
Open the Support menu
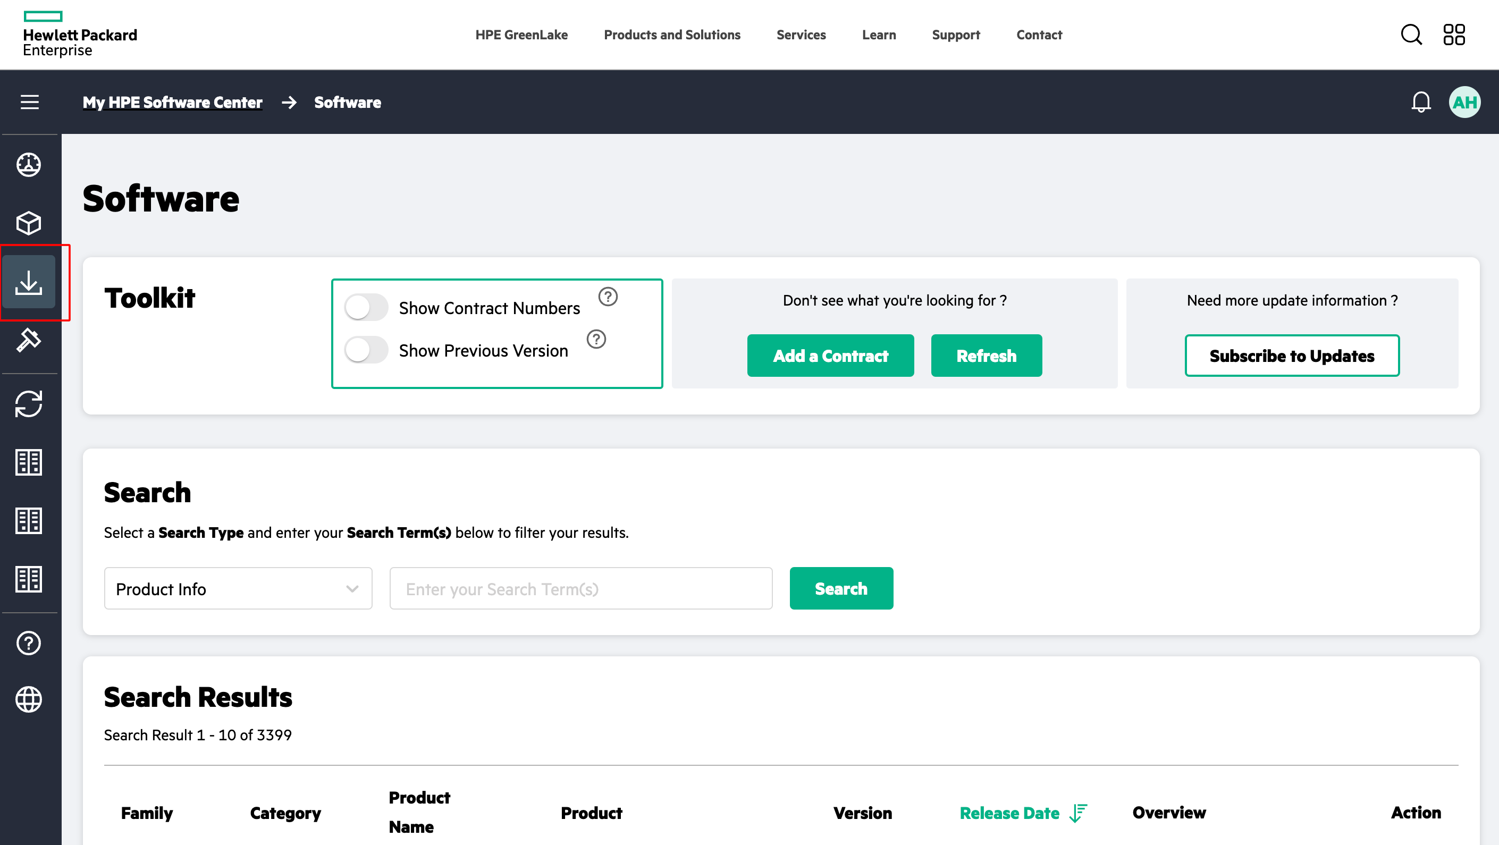tap(956, 35)
